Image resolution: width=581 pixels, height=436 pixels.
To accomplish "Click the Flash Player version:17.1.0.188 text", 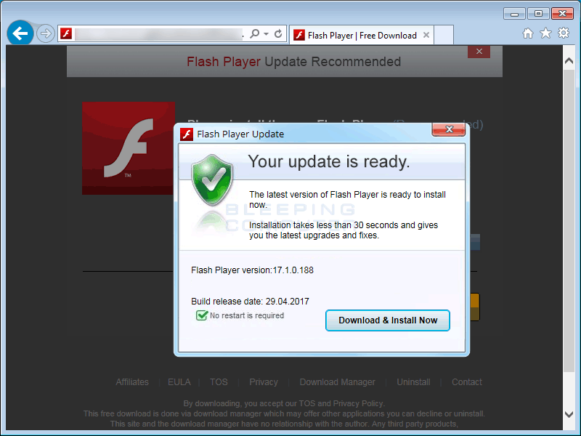I will point(252,270).
